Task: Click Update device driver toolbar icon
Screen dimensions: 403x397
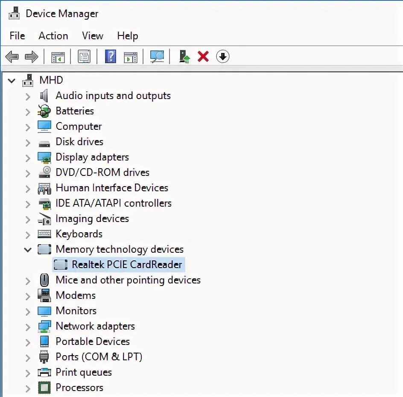Action: [184, 56]
